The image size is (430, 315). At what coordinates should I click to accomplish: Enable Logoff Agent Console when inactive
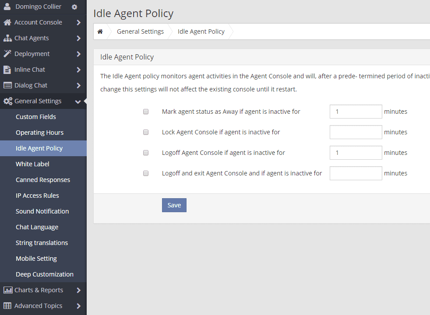pyautogui.click(x=145, y=153)
